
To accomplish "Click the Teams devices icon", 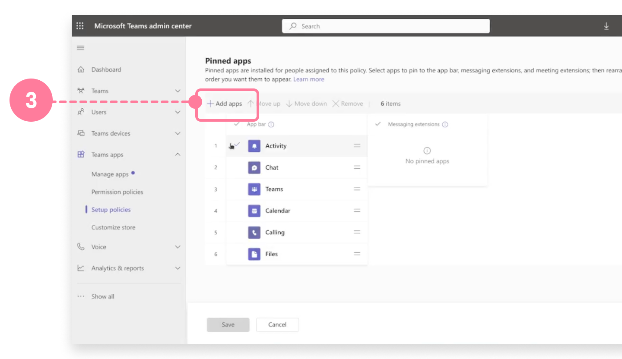I will coord(80,133).
